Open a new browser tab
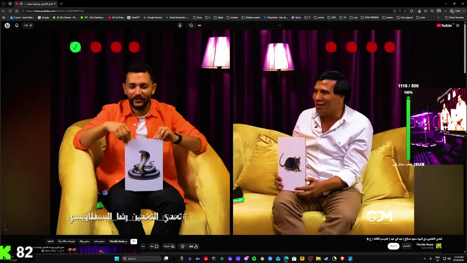 click(x=61, y=4)
